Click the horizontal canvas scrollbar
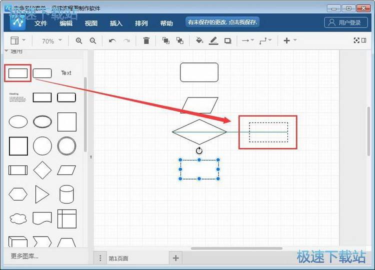 click(236, 248)
